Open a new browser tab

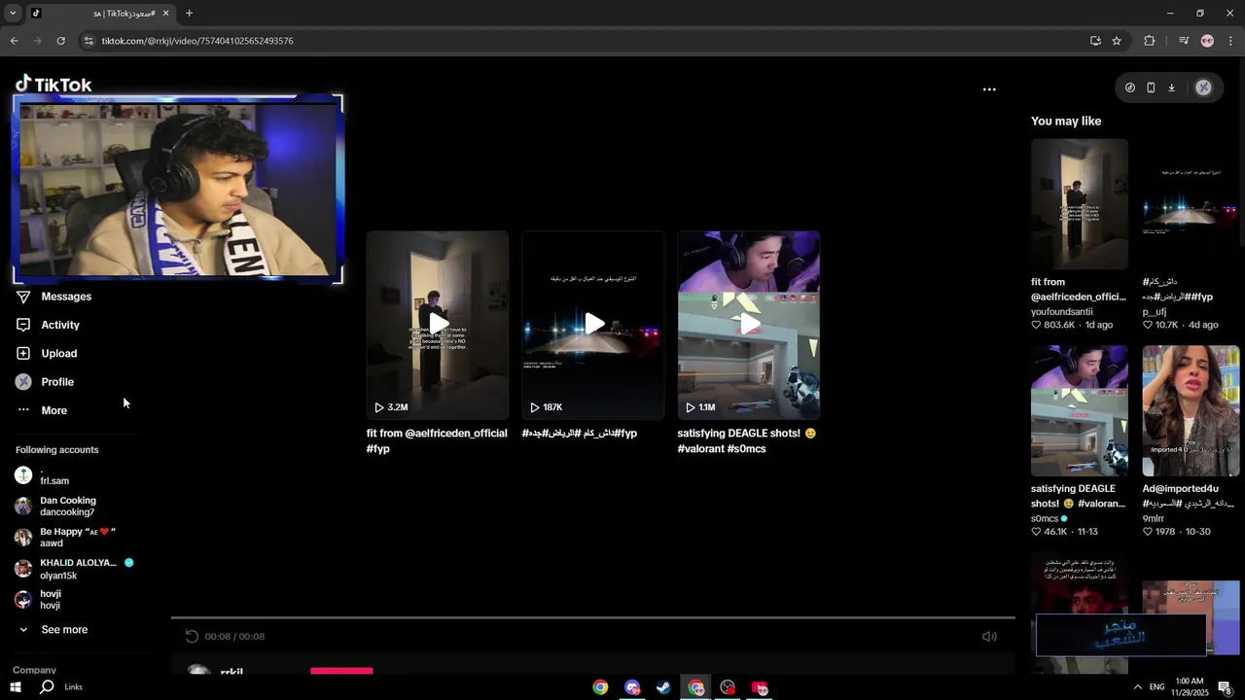click(x=189, y=14)
